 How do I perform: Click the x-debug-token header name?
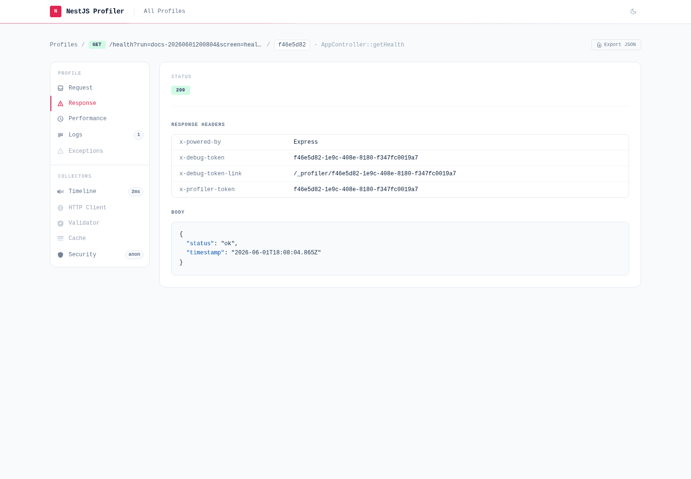[202, 158]
